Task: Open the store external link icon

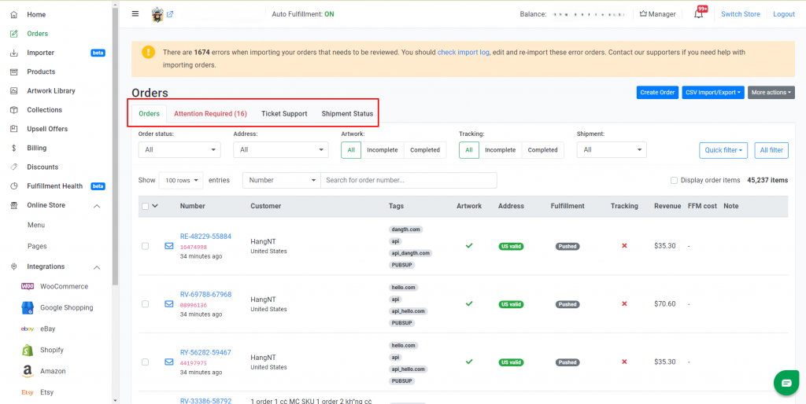Action: point(170,14)
